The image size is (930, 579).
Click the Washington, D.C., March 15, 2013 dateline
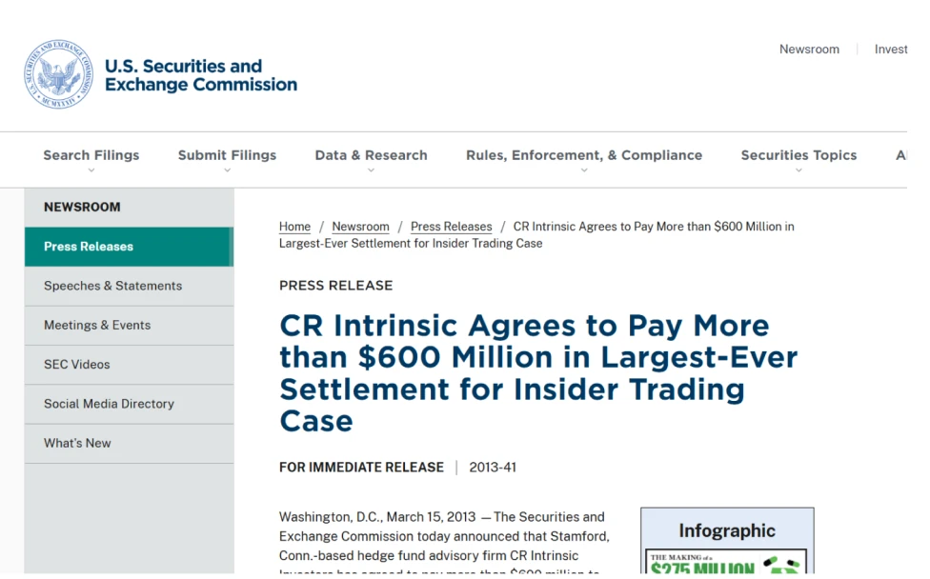(x=377, y=517)
